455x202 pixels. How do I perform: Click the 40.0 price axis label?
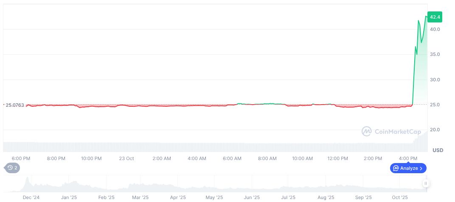point(435,29)
